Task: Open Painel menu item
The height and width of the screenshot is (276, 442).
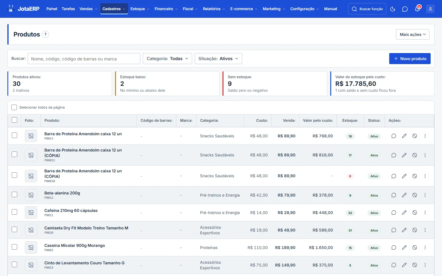Action: [x=52, y=9]
